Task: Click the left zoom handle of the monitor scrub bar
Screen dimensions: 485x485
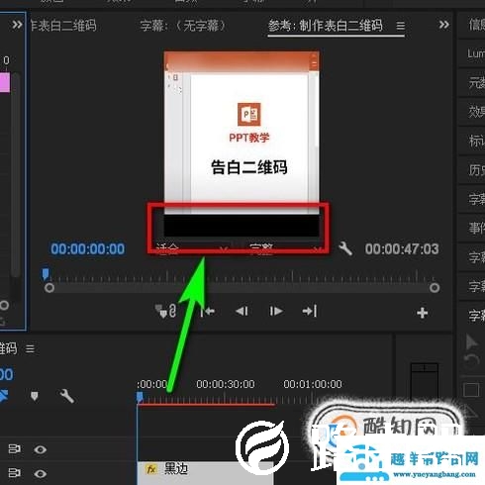Action: [49, 288]
